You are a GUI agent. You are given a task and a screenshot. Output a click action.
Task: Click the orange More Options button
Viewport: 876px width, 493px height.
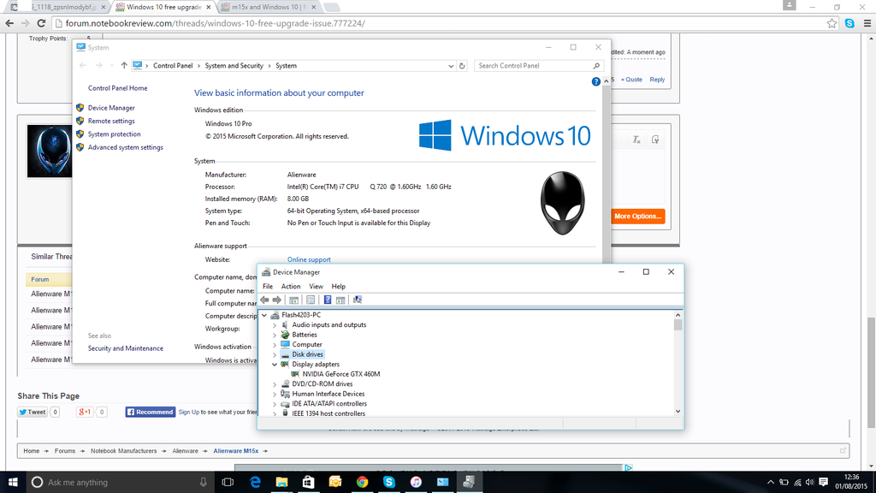637,217
